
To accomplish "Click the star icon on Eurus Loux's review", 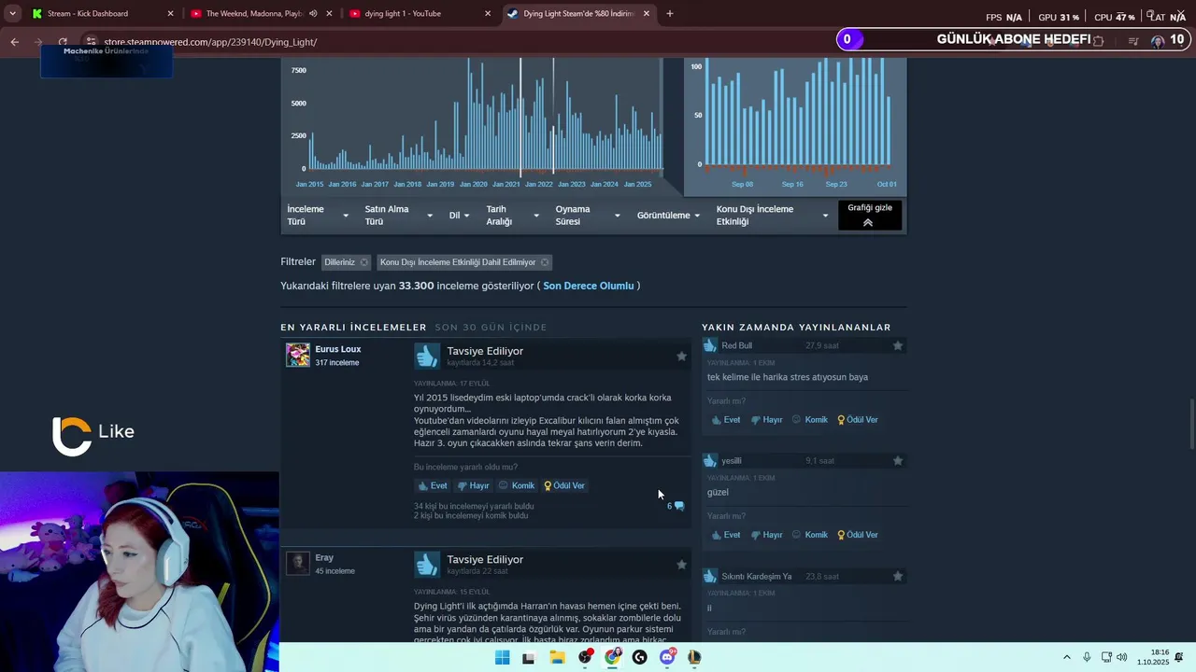I will 681,356.
